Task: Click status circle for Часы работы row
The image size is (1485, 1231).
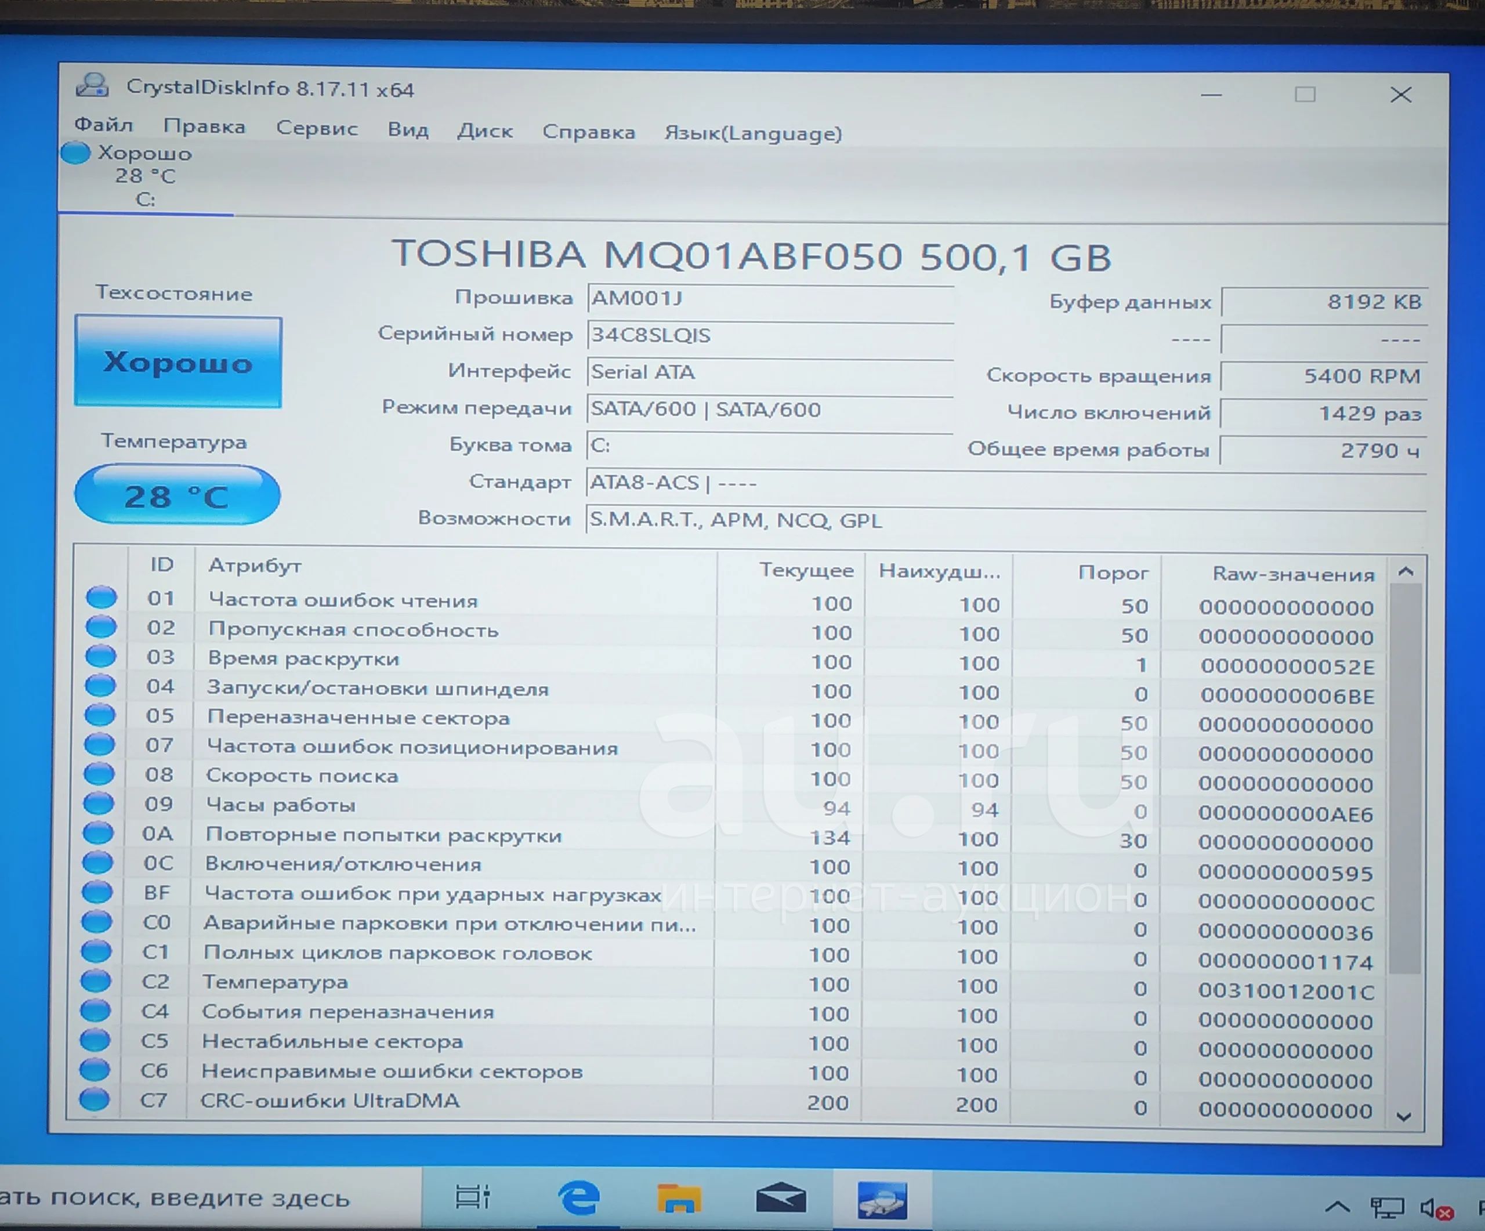Action: pos(98,804)
